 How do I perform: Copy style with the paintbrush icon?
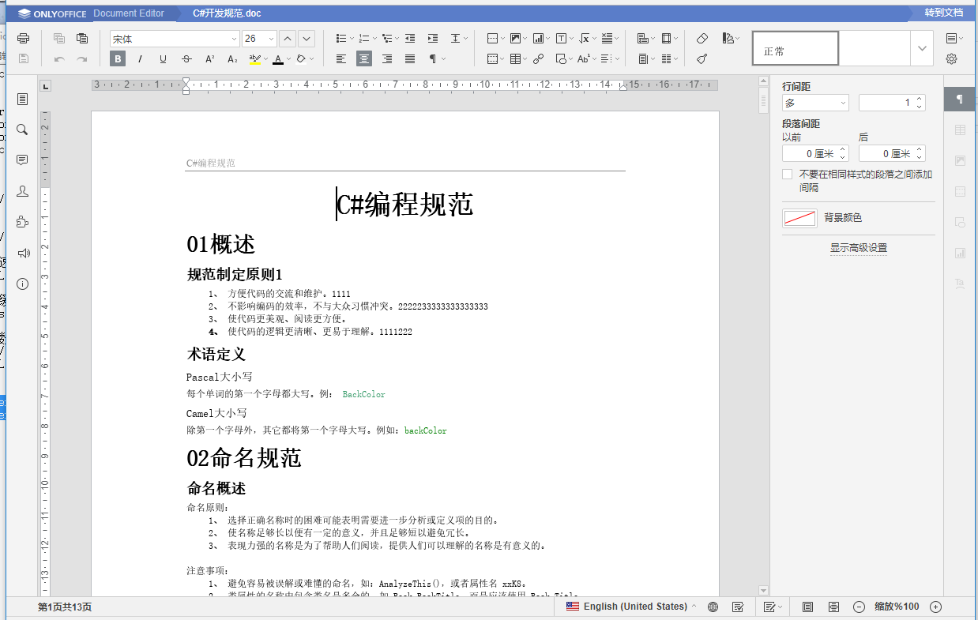702,58
